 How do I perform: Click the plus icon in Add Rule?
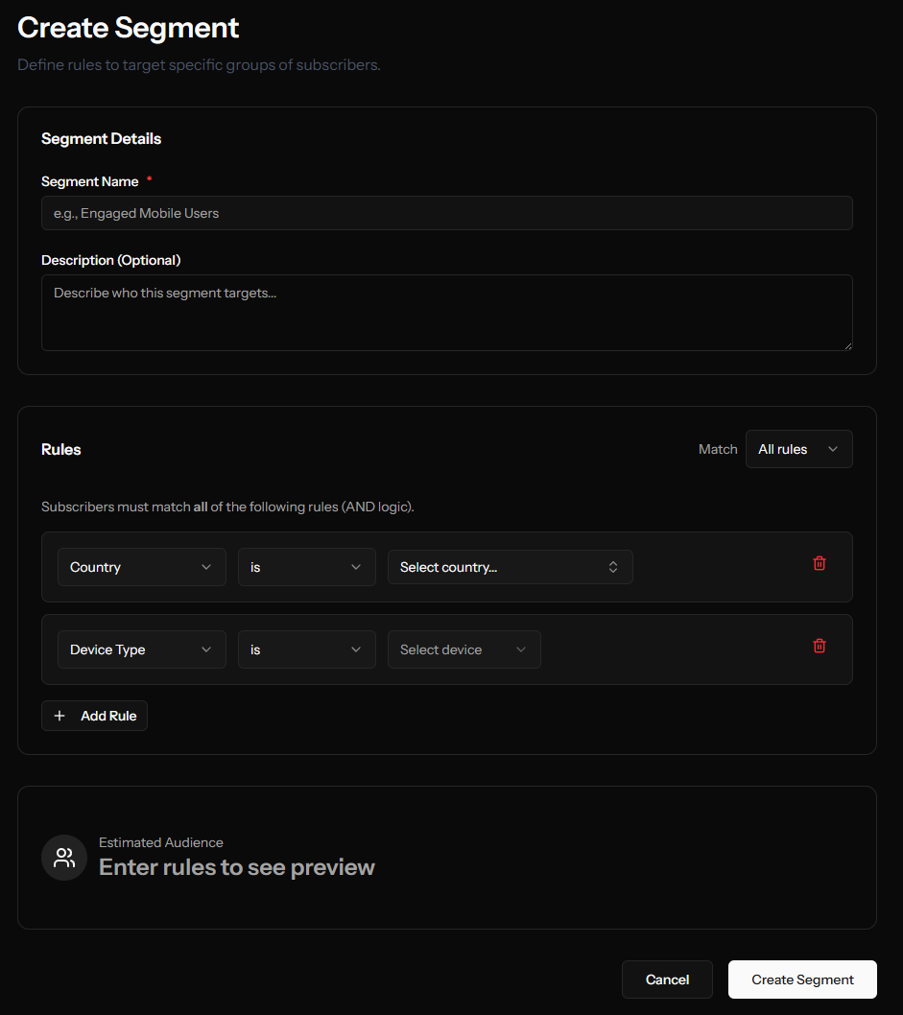59,716
